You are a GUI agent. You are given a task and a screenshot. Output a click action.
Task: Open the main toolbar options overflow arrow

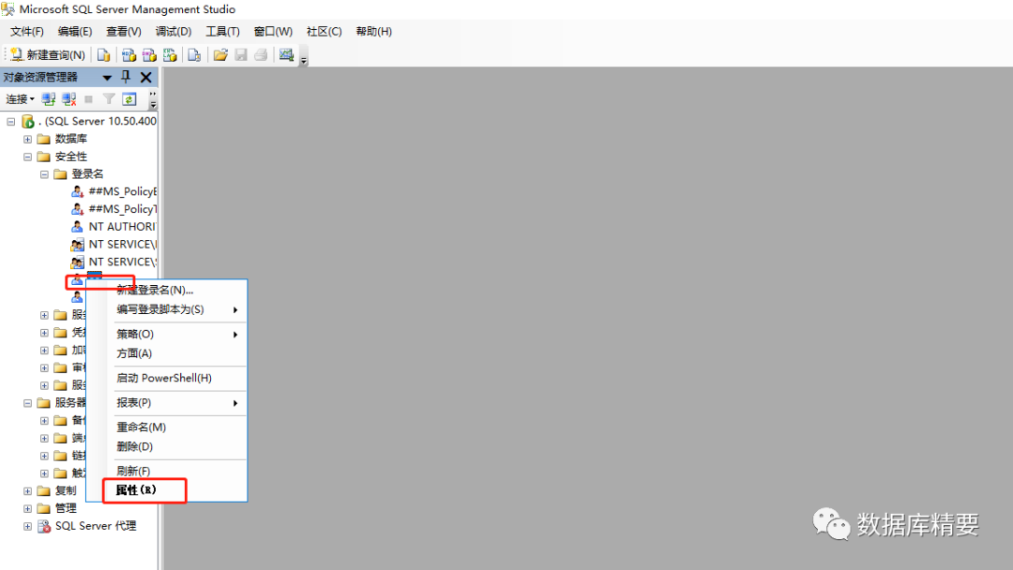click(304, 59)
